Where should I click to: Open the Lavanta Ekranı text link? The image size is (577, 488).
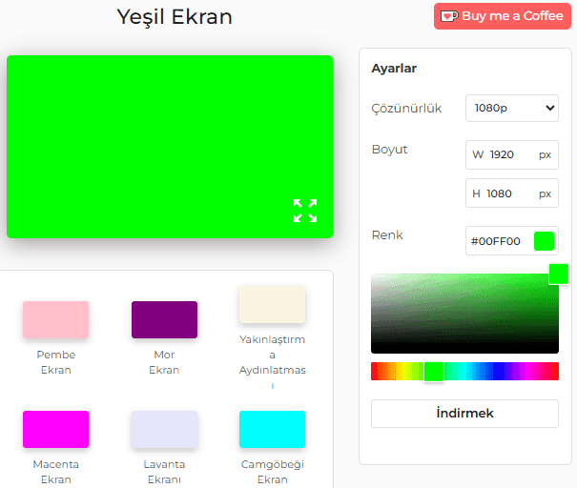click(x=164, y=472)
